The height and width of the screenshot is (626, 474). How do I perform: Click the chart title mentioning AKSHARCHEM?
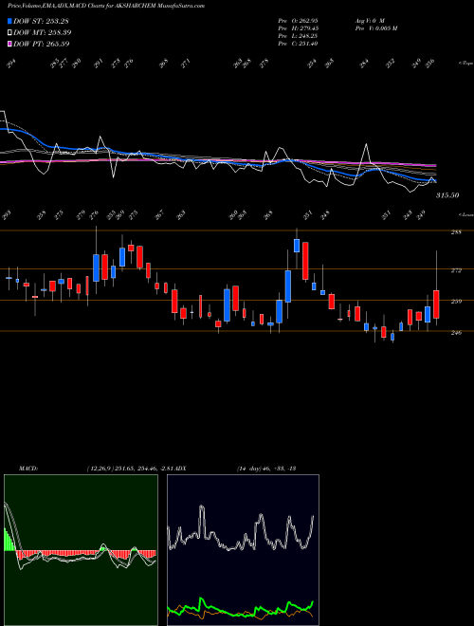point(106,6)
